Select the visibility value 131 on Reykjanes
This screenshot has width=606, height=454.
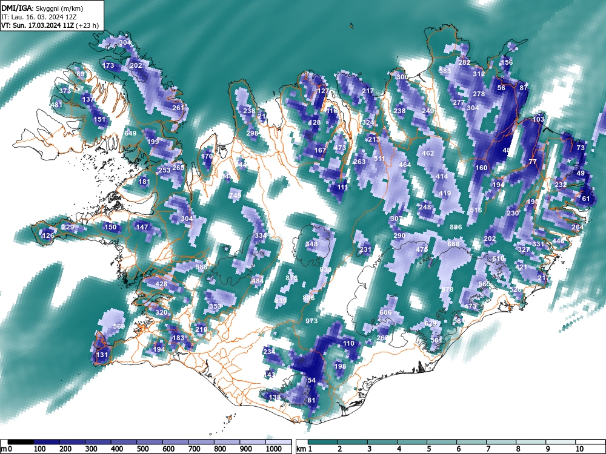102,355
